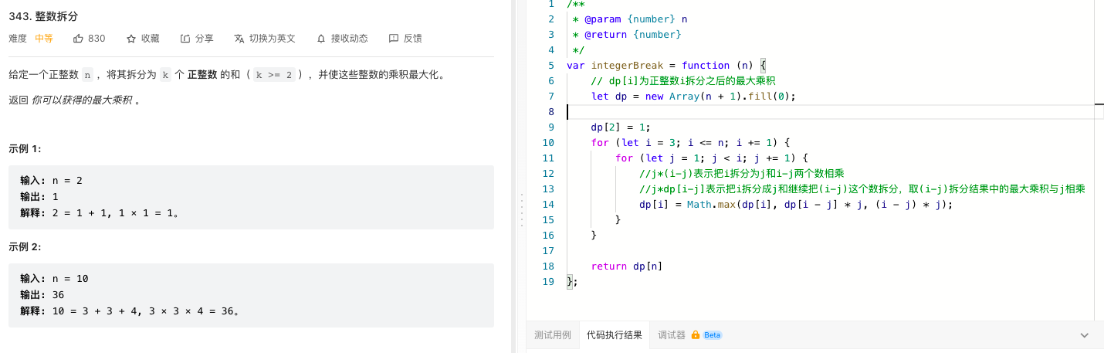The height and width of the screenshot is (353, 1104).
Task: Open the 调试器 tab
Action: (x=672, y=335)
